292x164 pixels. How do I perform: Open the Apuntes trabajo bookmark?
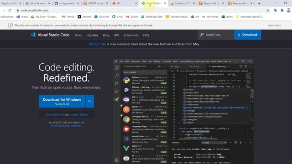[177, 17]
